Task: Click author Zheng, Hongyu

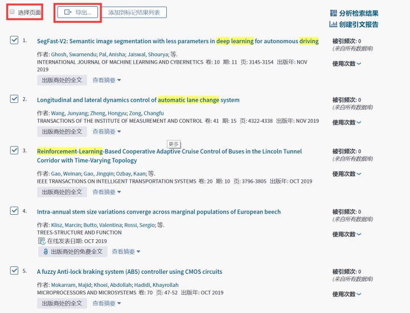Action: point(108,113)
